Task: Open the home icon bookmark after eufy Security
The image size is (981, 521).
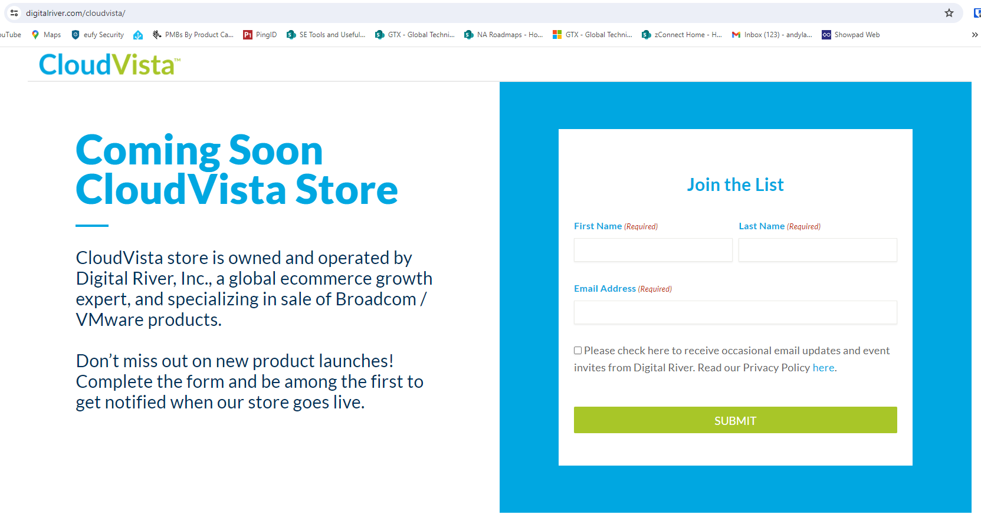Action: tap(138, 35)
